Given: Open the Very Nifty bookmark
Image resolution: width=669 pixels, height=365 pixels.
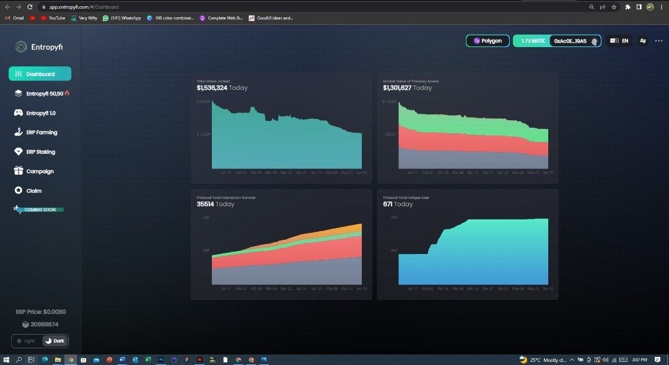Looking at the screenshot, I should coord(84,18).
